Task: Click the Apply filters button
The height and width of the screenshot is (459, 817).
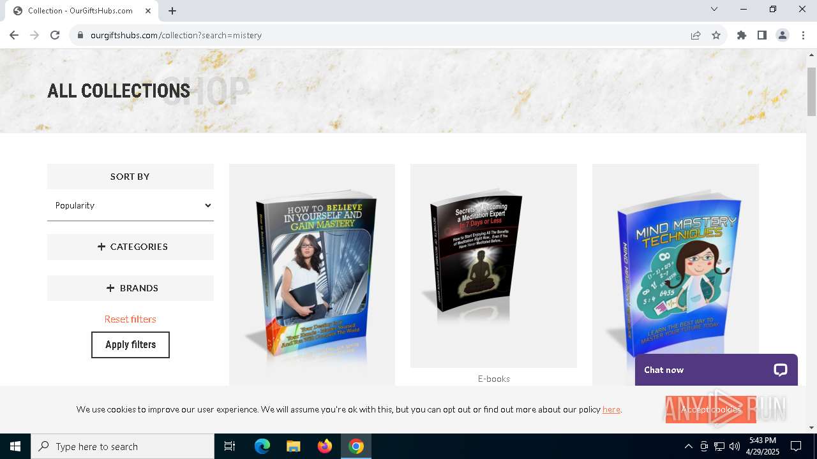Action: click(130, 344)
